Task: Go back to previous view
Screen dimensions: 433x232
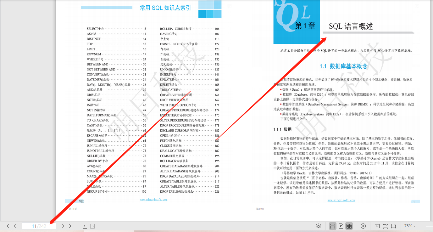Action: coord(85,226)
